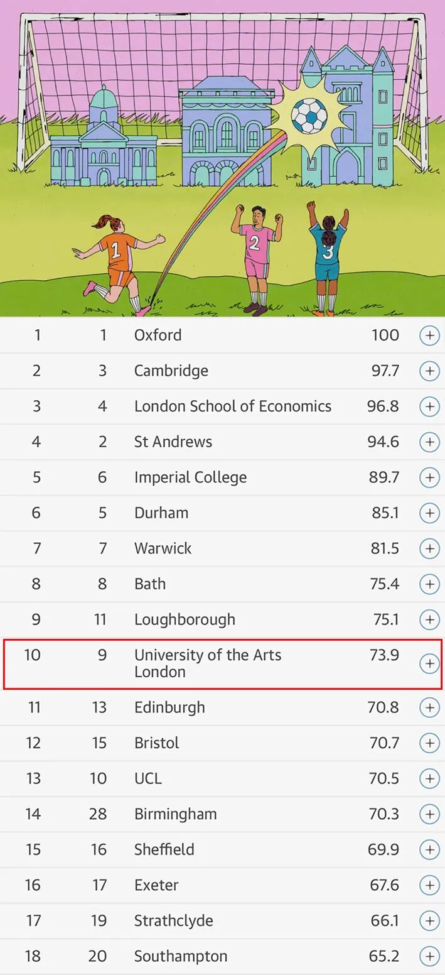The width and height of the screenshot is (445, 975).
Task: Expand the Bath row plus icon
Action: 429,584
